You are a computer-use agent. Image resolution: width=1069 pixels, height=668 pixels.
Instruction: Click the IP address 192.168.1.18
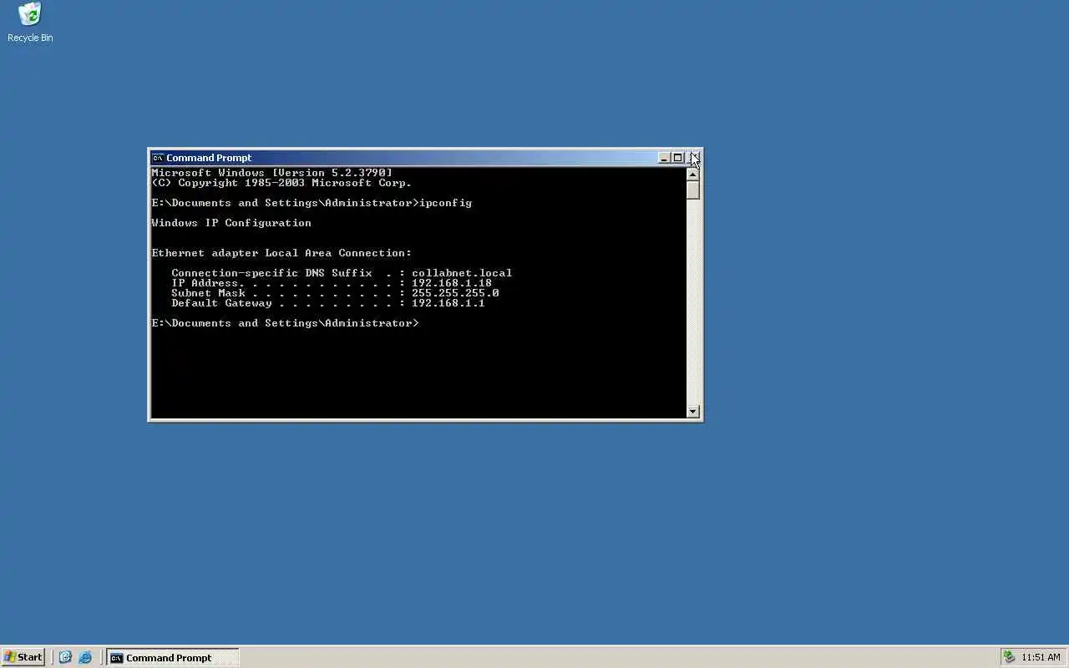coord(452,283)
